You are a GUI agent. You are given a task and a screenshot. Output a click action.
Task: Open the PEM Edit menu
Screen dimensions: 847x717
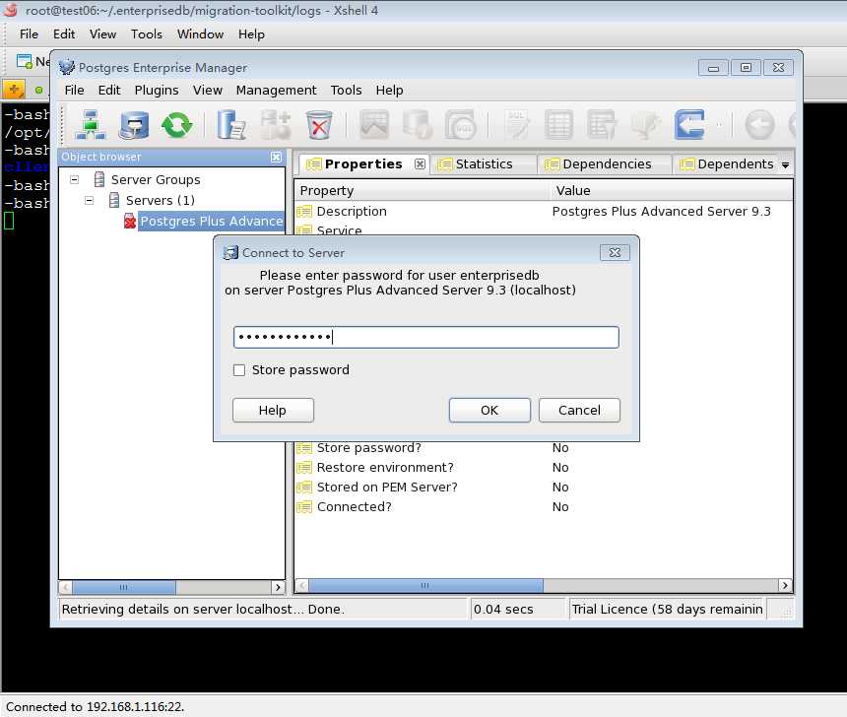(x=109, y=91)
